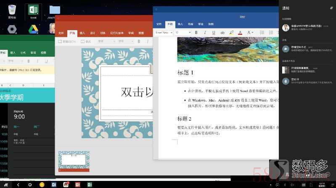Toggle Italic in Word toolbar
Screen dimensions: 336x188
point(205,33)
